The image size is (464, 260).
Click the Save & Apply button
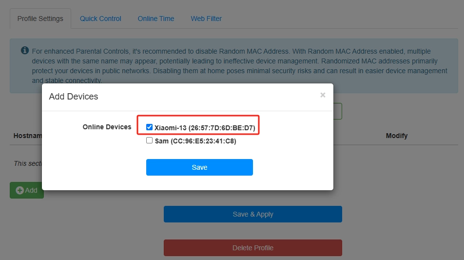click(x=252, y=214)
